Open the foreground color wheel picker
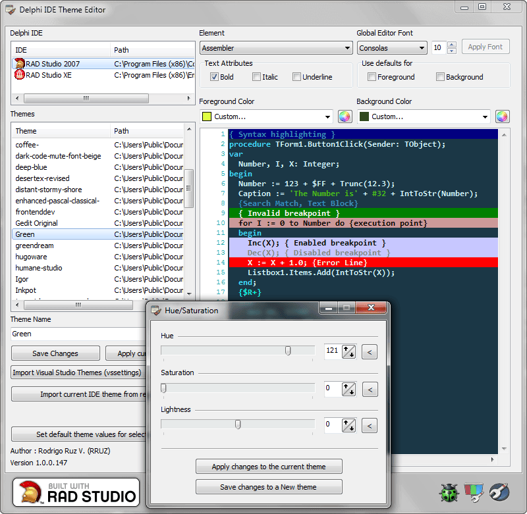527x514 pixels. coord(345,116)
